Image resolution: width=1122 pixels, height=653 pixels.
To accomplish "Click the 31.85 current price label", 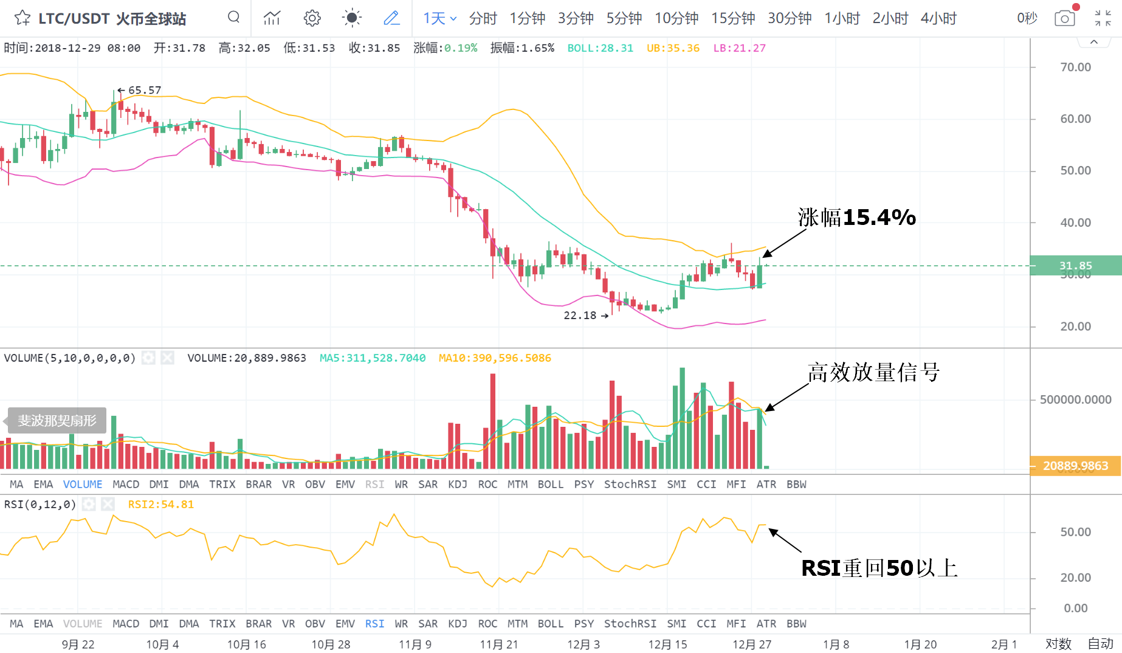I will 1076,265.
